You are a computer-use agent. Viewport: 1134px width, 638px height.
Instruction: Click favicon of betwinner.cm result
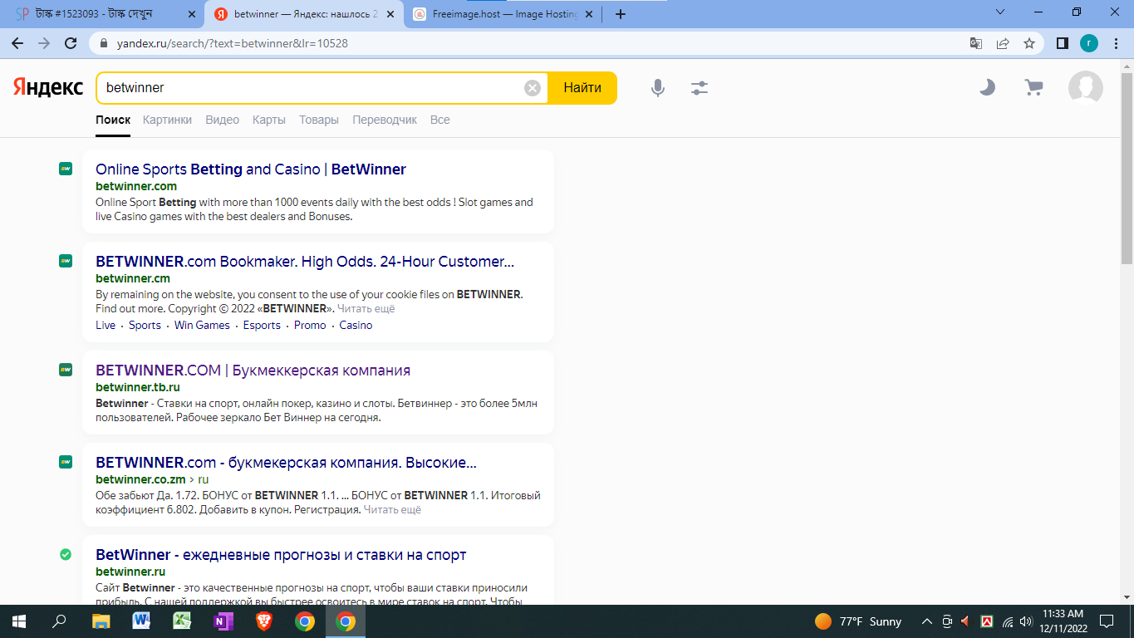coord(66,261)
